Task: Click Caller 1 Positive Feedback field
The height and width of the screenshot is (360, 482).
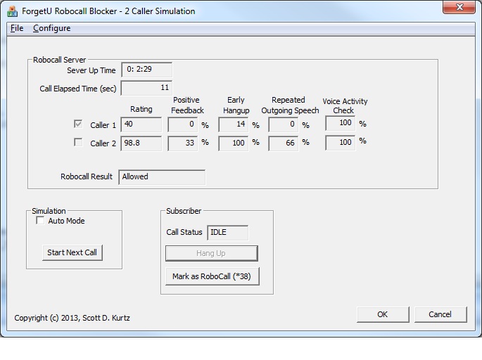Action: (182, 124)
